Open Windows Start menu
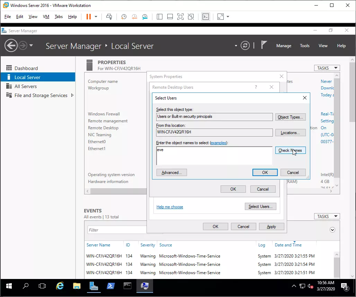This screenshot has height=297, width=356. (9, 286)
